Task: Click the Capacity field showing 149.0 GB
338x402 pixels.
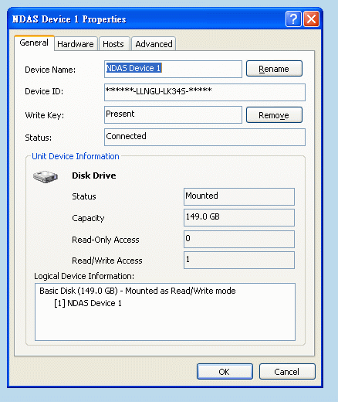Action: tap(239, 217)
